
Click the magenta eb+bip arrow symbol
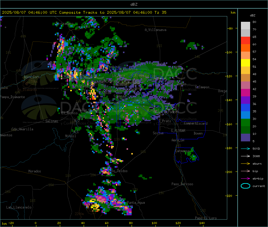[245, 178]
